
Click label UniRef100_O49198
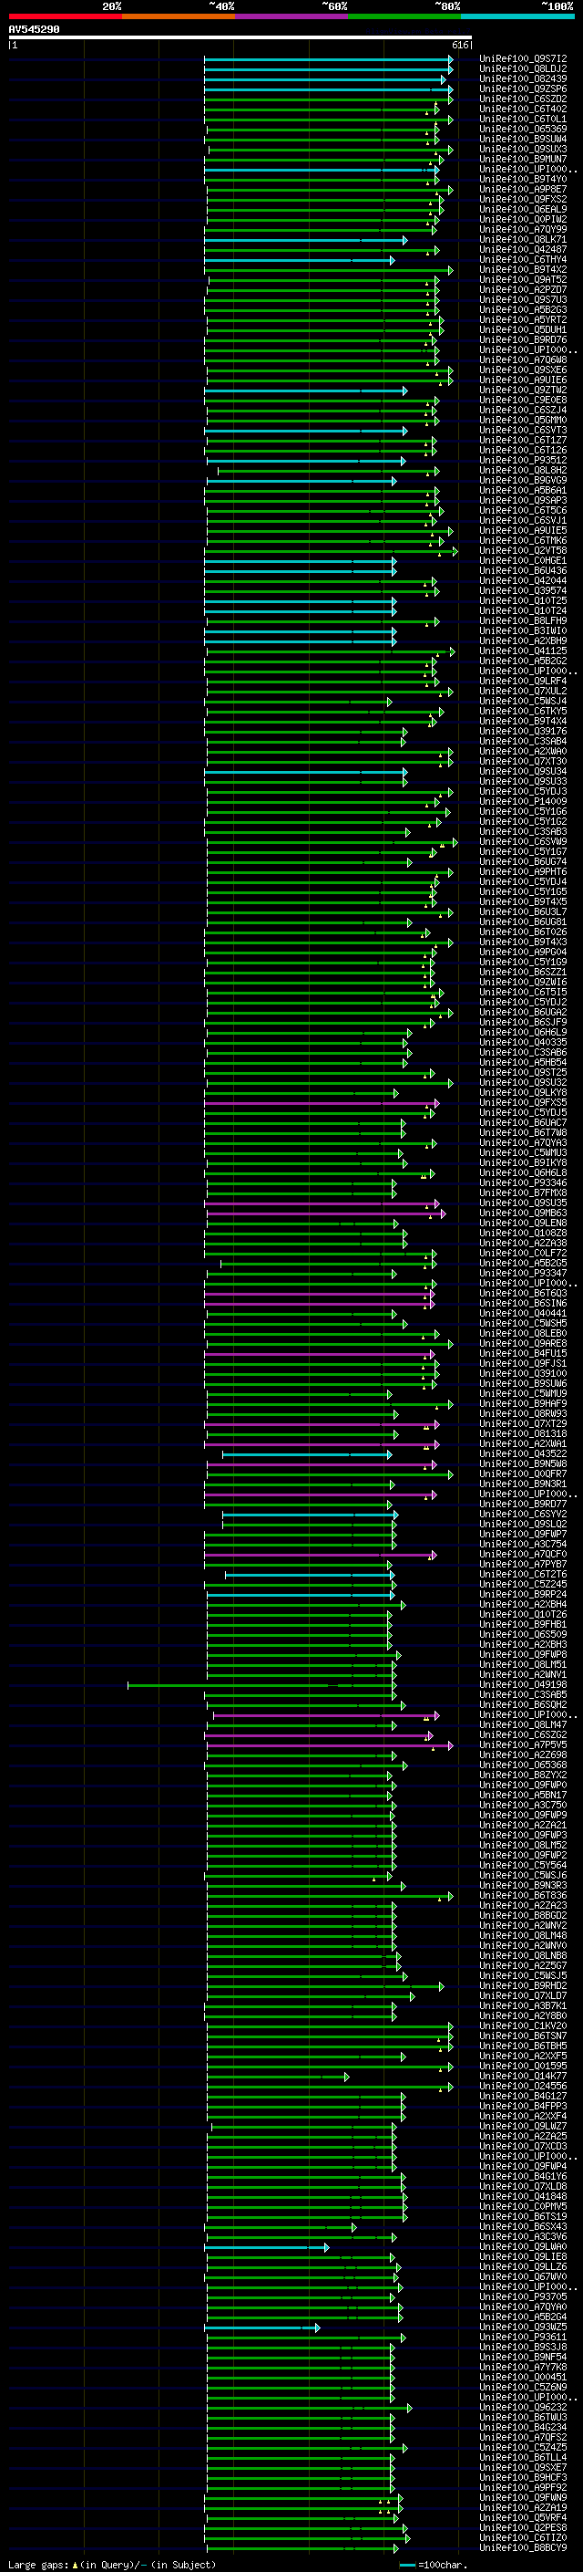523,1684
